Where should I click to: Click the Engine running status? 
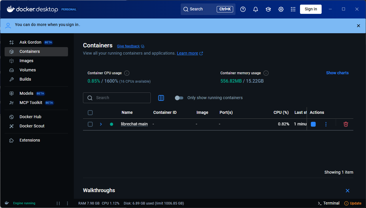coord(24,203)
